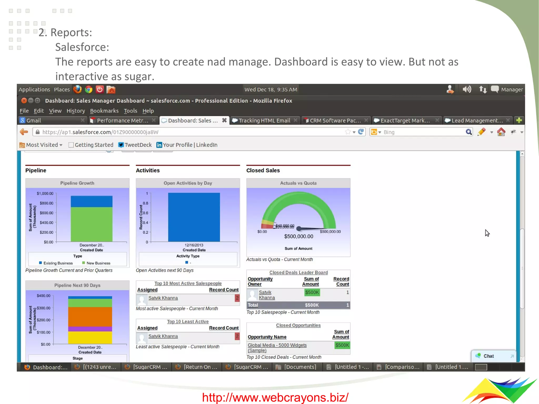Click the Chat button
This screenshot has width=539, height=404.
pyautogui.click(x=494, y=356)
